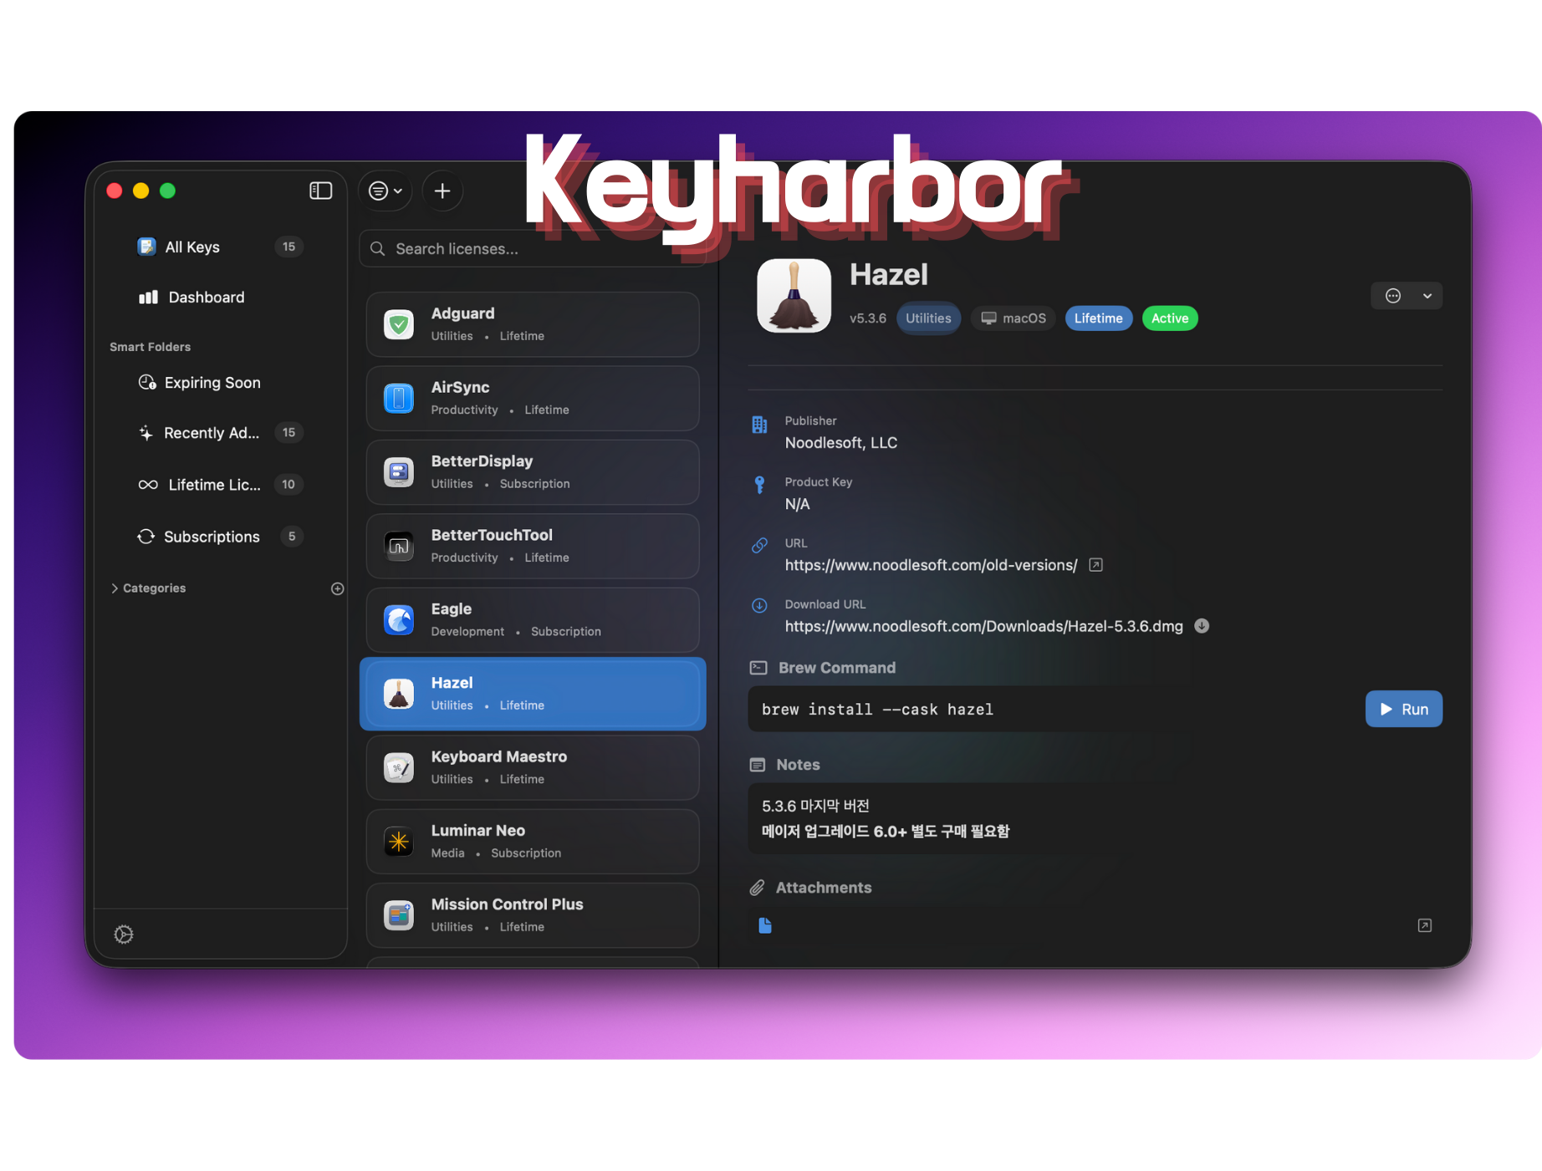Download file with arrow circle icon
The image size is (1542, 1171).
[x=1202, y=626]
